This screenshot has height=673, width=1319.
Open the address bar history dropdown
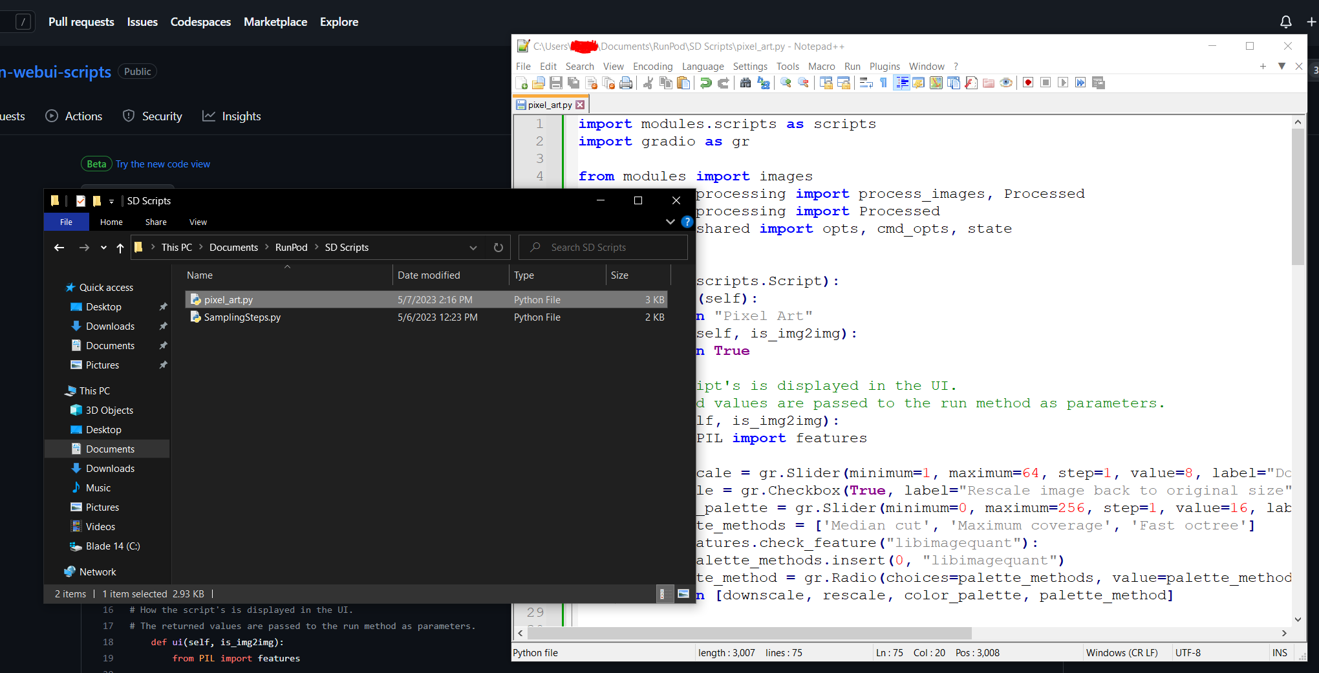click(x=473, y=248)
